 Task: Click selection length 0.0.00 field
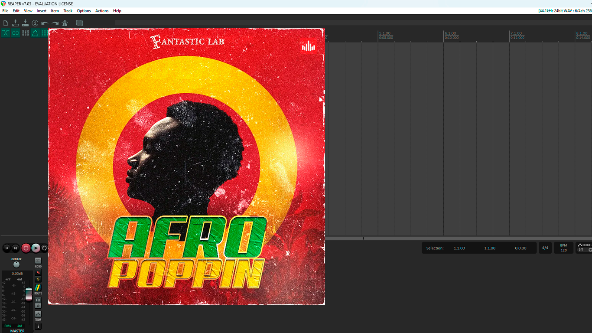[x=520, y=248]
